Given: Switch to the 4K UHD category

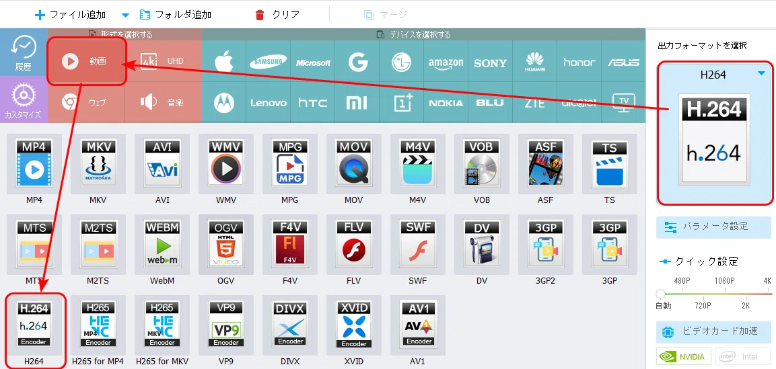Looking at the screenshot, I should point(164,60).
